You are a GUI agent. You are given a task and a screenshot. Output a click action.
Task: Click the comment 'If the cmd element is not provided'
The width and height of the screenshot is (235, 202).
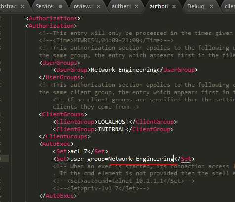point(144,173)
